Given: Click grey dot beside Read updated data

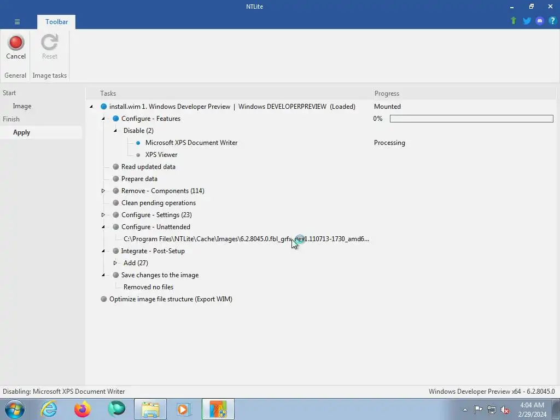Looking at the screenshot, I should (x=116, y=167).
